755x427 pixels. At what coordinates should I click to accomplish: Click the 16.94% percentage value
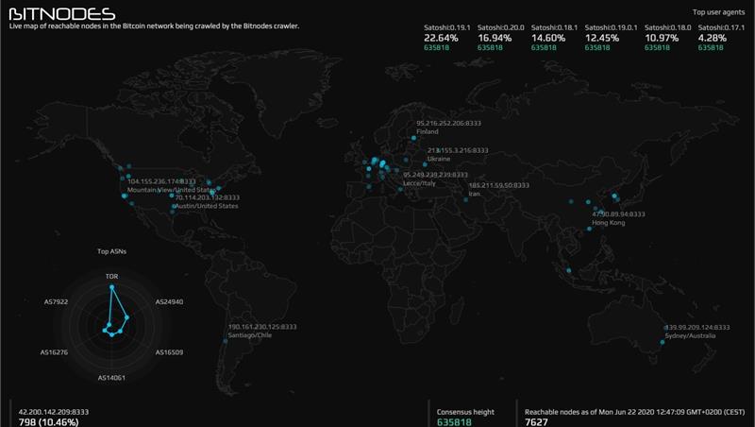[495, 38]
